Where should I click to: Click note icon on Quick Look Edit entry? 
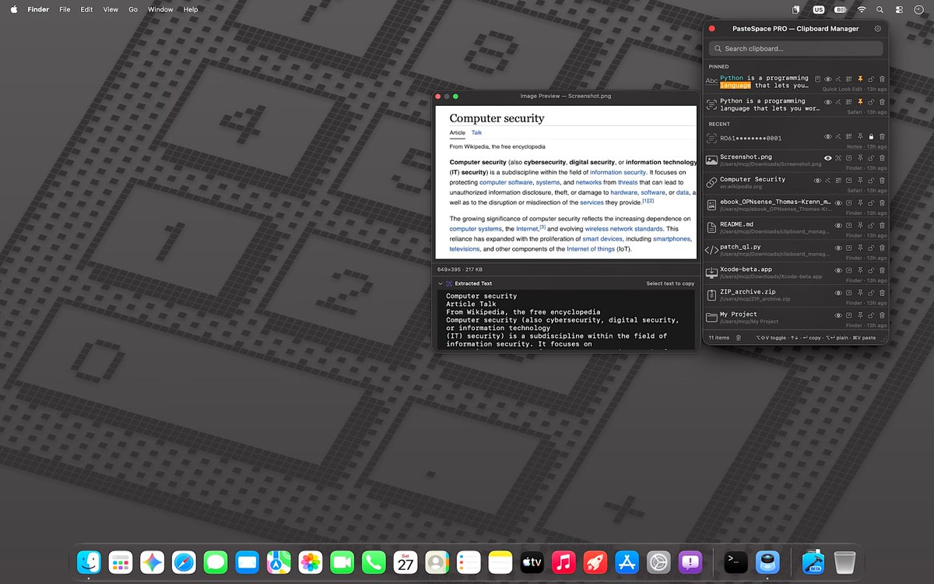tap(817, 79)
